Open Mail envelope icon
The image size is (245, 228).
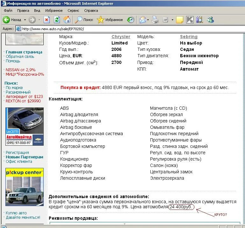click(143, 20)
